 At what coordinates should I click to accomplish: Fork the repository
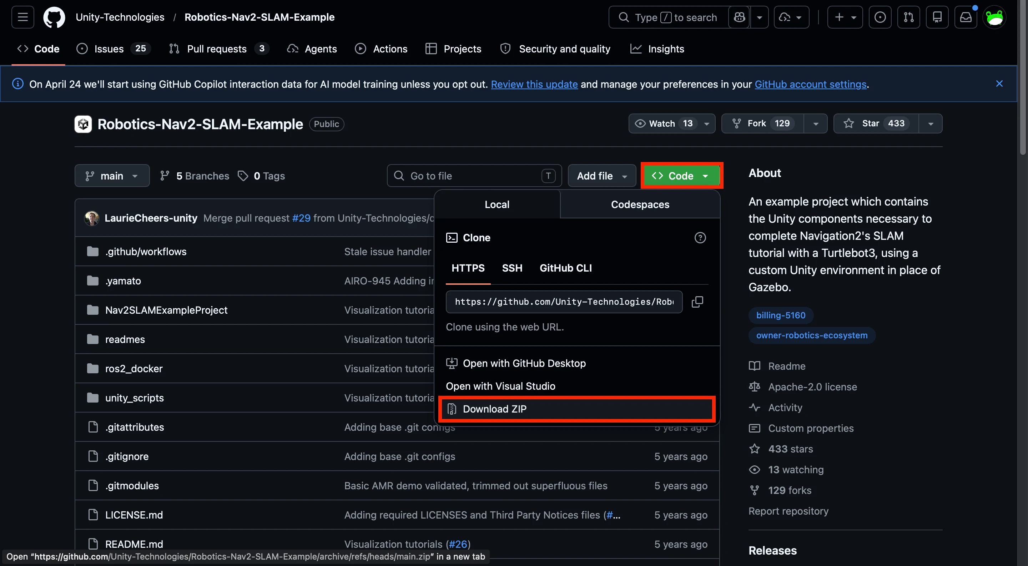(x=763, y=123)
